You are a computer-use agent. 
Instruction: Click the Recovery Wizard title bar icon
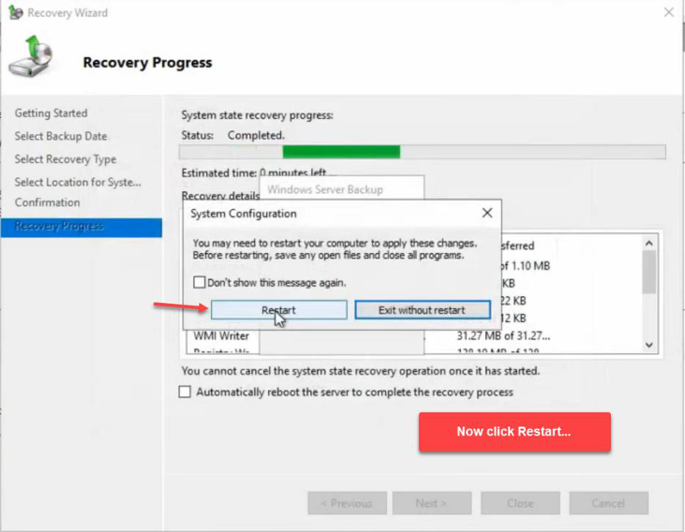[15, 12]
